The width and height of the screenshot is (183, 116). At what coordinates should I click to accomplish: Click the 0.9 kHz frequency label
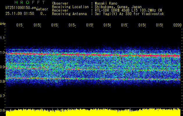click(x=2, y=67)
